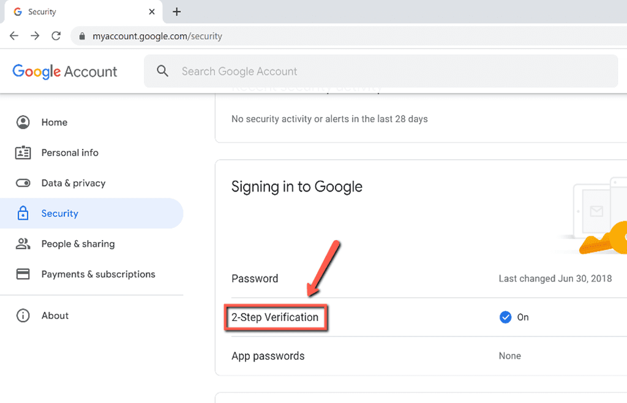This screenshot has height=403, width=627.
Task: Click the browser reload control
Action: [56, 36]
